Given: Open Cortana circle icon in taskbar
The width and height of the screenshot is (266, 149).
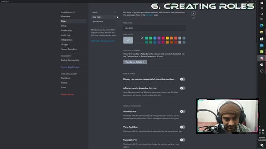Looking at the screenshot, I should (261, 14).
